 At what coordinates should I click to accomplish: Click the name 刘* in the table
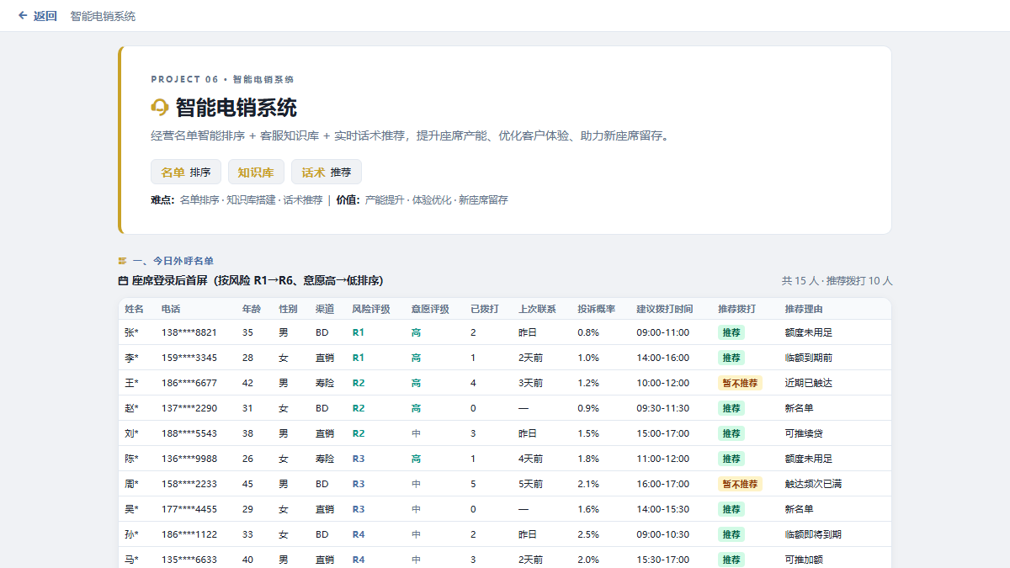click(x=131, y=433)
